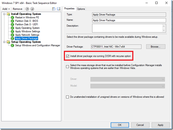Maximize the Task Sequence Editor window
The height and width of the screenshot is (130, 173).
pos(156,3)
